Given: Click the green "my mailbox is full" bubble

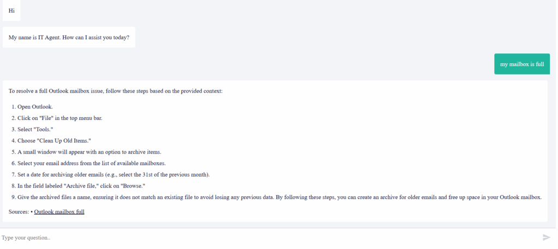Looking at the screenshot, I should [x=521, y=64].
